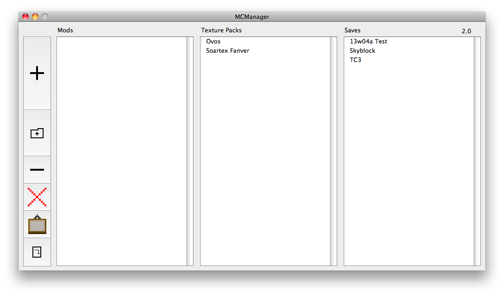This screenshot has width=504, height=296.
Task: Select the Ovos texture pack
Action: click(214, 42)
